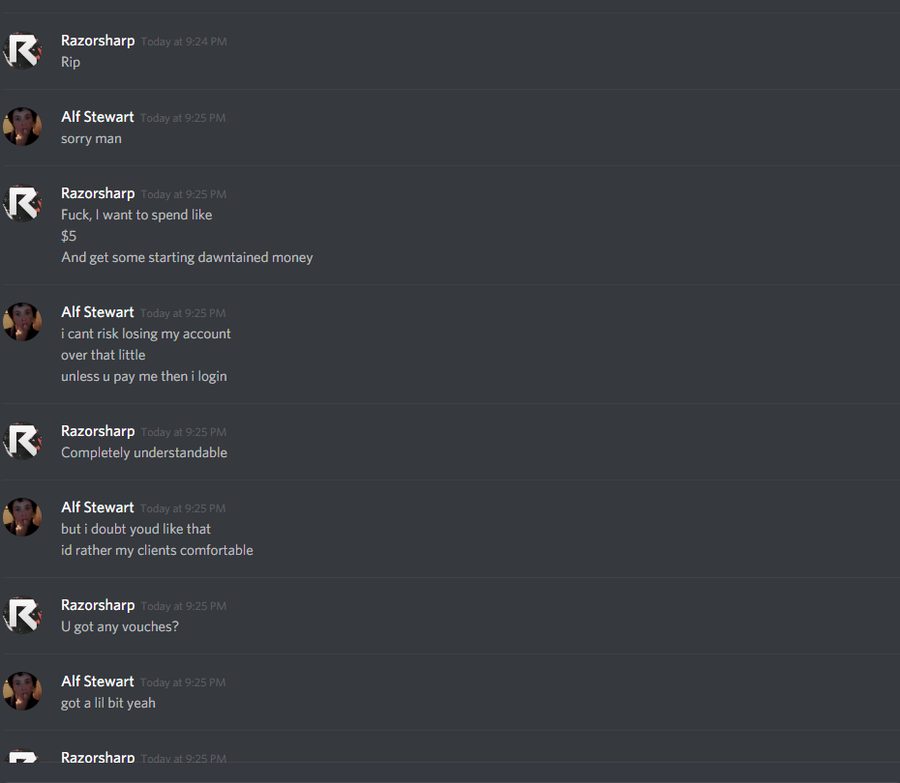Select the message "id rather my clients comfortable"

click(x=158, y=550)
